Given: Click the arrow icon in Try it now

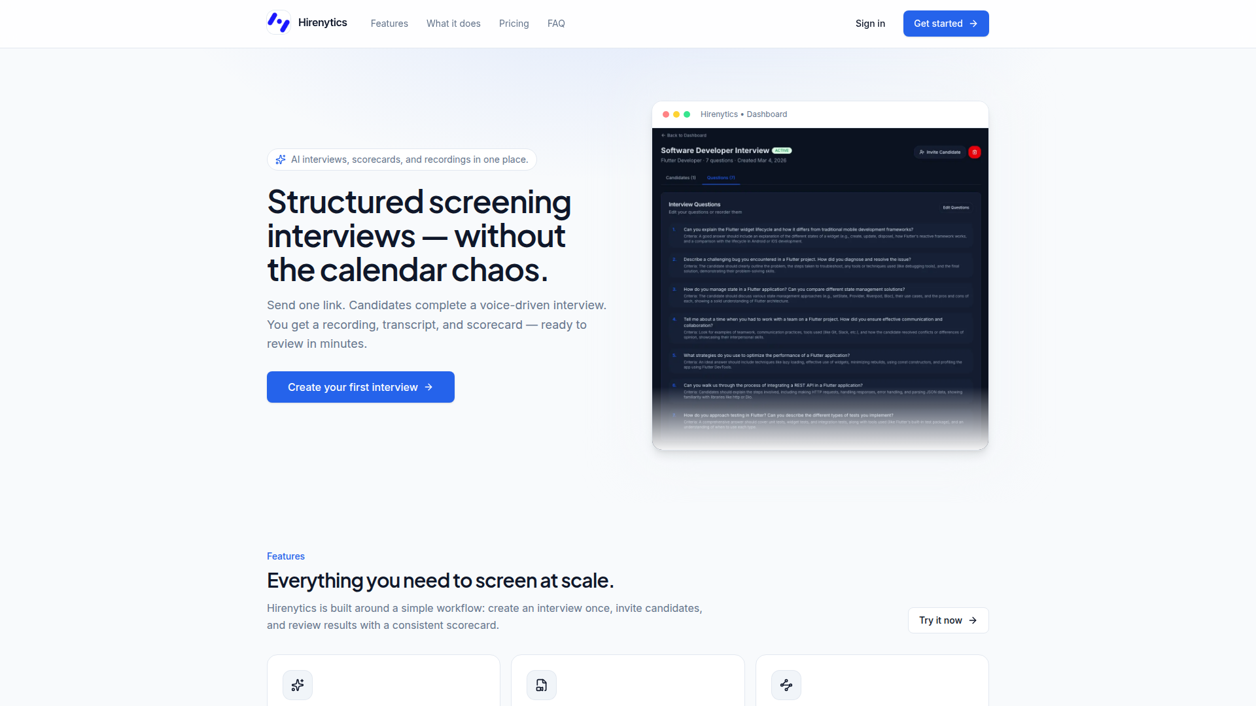Looking at the screenshot, I should (x=973, y=620).
